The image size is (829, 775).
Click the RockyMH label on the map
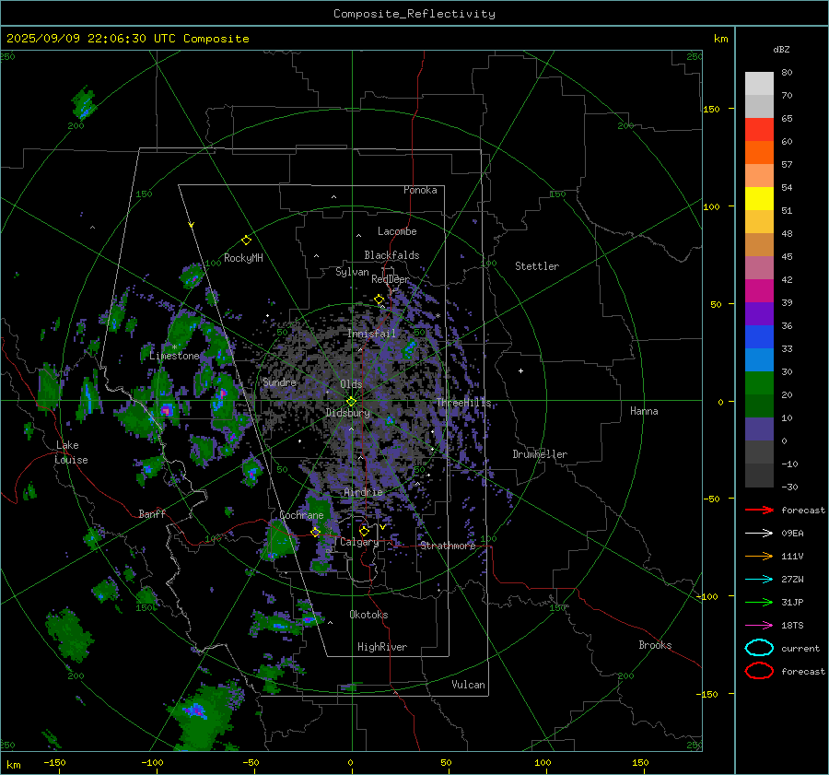coord(243,258)
